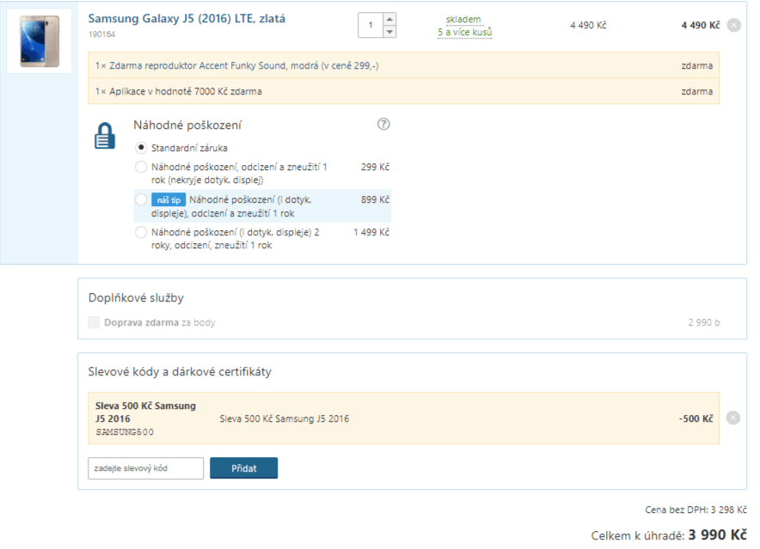Click the '2 990 b' points value

704,322
